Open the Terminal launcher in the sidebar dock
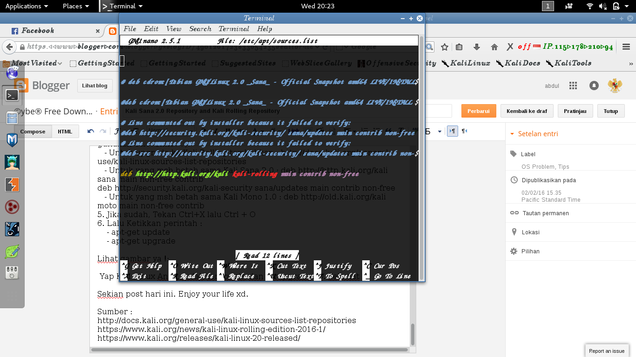Screen dimensions: 636x357 [12, 94]
